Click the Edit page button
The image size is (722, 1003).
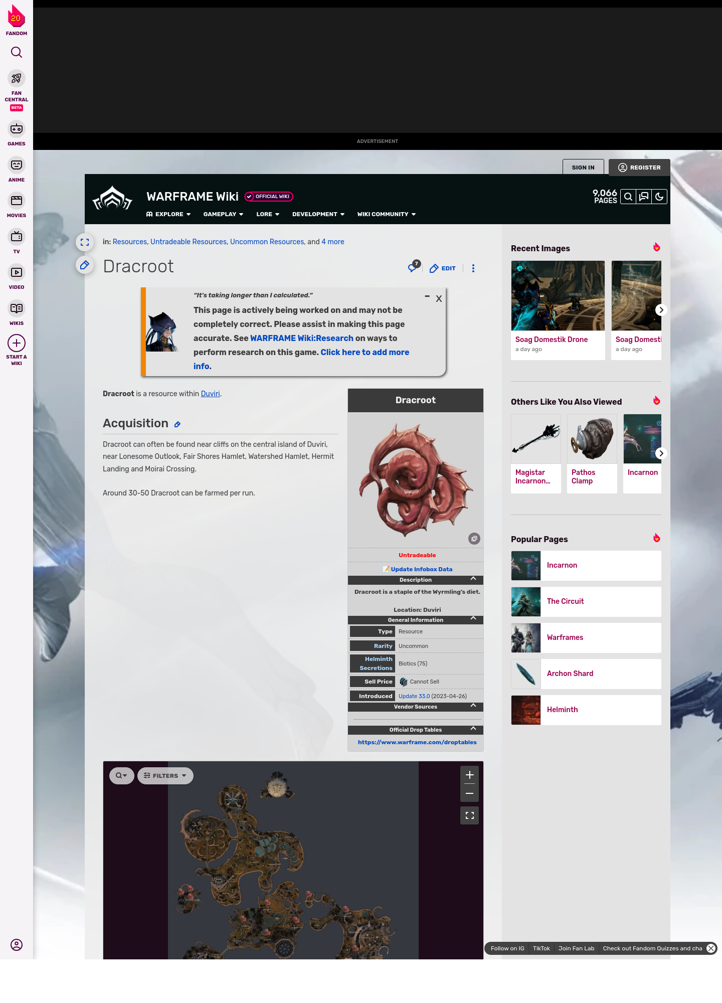click(443, 268)
